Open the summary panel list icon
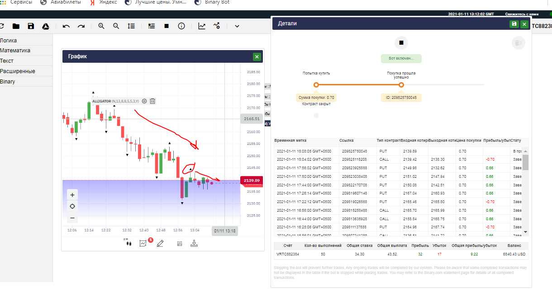Image resolution: width=552 pixels, height=292 pixels. click(x=152, y=26)
